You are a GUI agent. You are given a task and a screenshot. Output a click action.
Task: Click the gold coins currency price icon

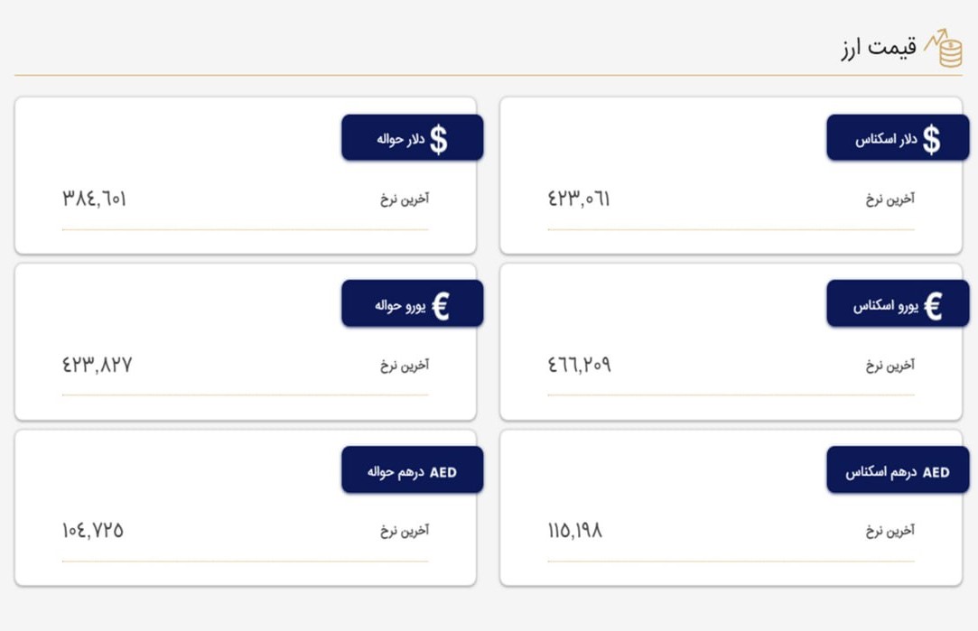pyautogui.click(x=944, y=47)
